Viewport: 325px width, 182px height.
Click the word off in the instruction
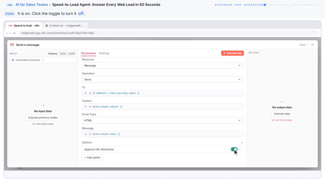[81, 14]
